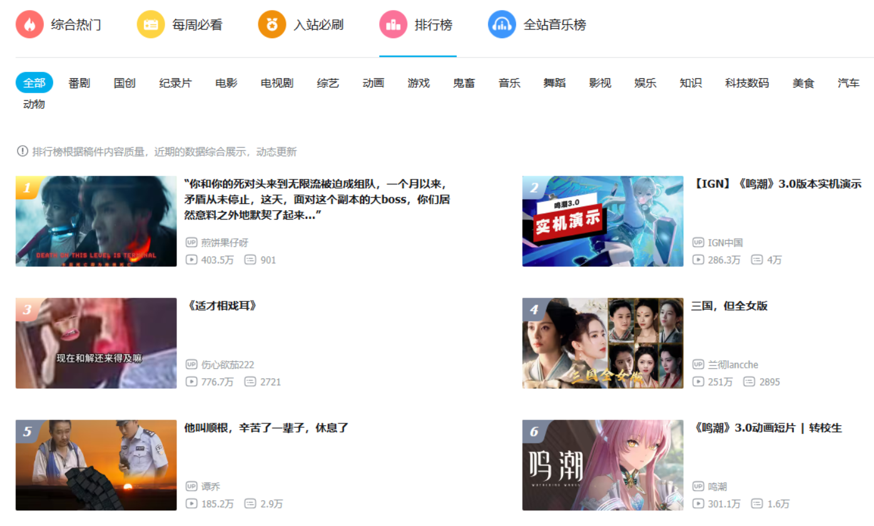Viewport: 874px width, 526px height.
Task: Select the 鬼畜 category
Action: click(x=464, y=83)
